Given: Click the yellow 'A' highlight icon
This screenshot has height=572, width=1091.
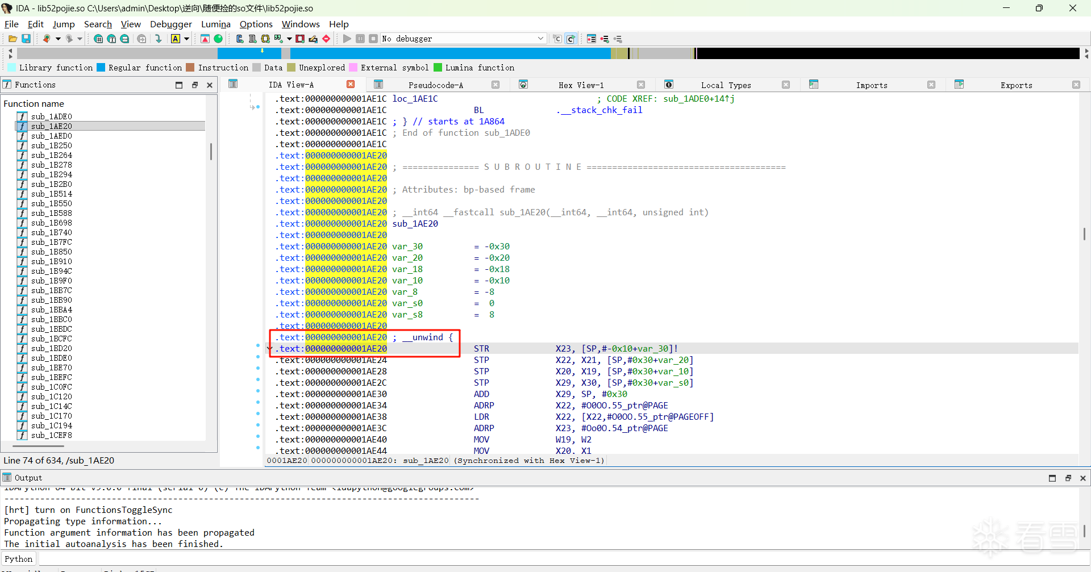Looking at the screenshot, I should click(x=176, y=39).
